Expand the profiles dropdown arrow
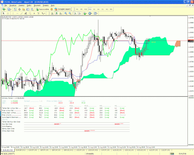The width and height of the screenshot is (194, 155). tap(11, 9)
